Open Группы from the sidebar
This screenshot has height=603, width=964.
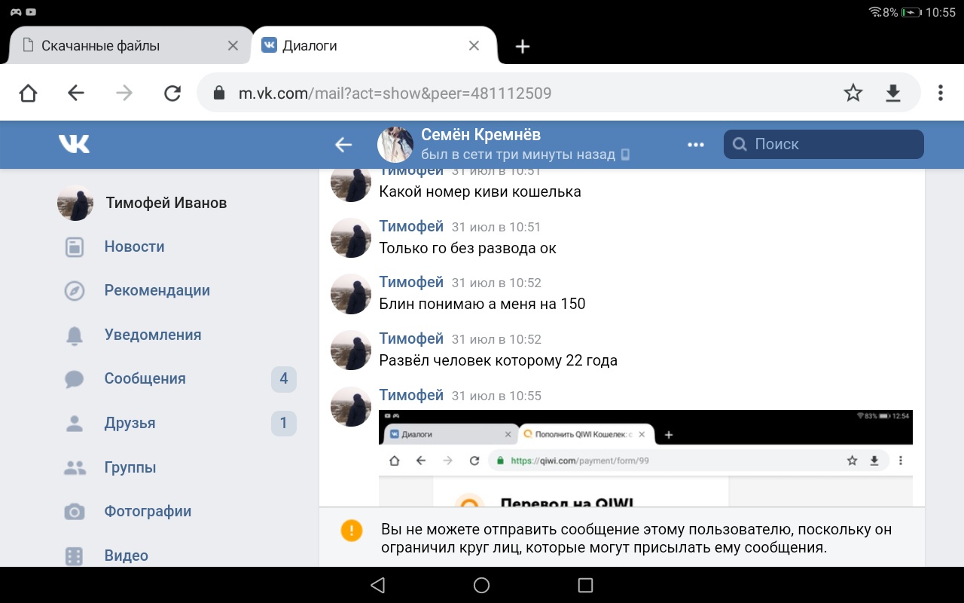coord(130,467)
